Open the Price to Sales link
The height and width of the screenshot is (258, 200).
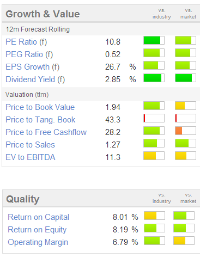[x=31, y=145]
